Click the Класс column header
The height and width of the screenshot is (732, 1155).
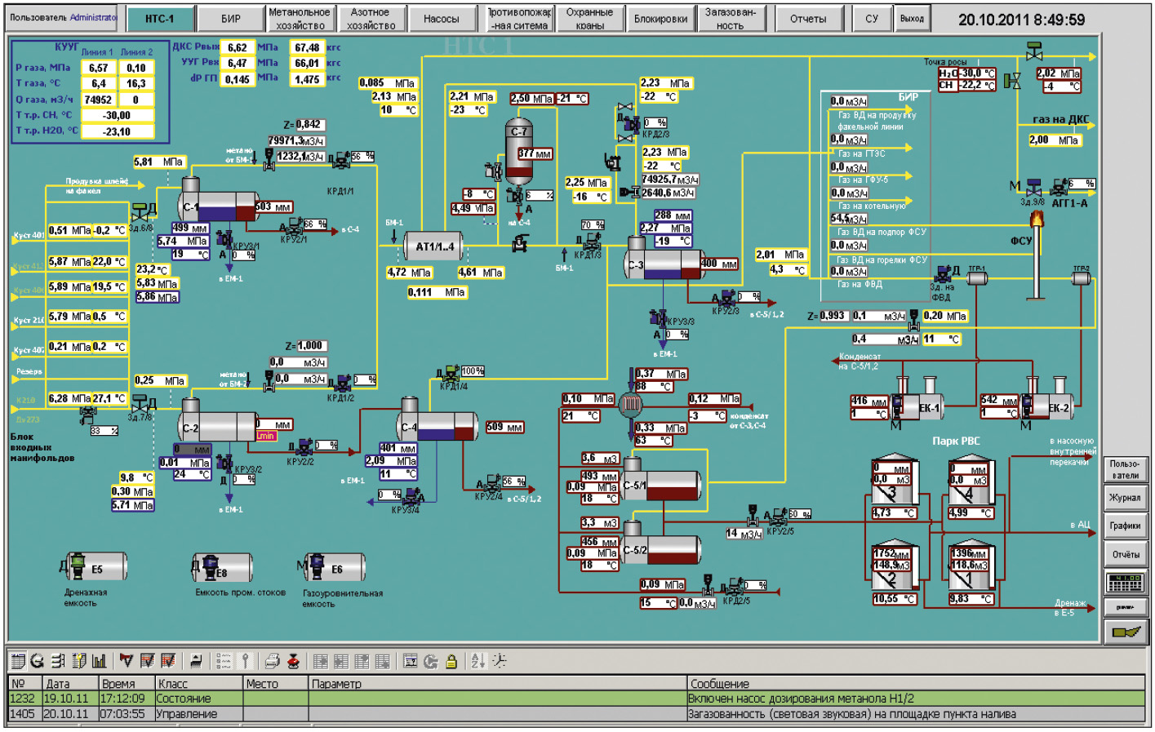pos(198,684)
